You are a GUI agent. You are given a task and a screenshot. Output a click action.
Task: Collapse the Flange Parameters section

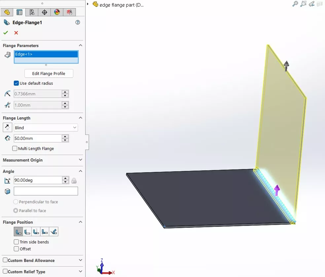pos(81,45)
